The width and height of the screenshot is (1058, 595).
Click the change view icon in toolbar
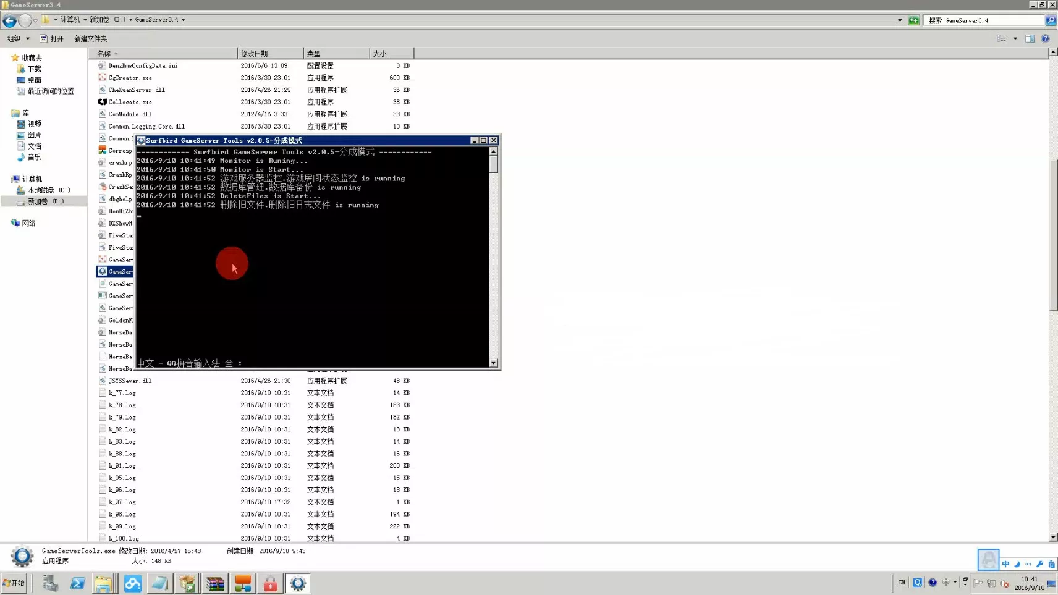(x=1002, y=38)
